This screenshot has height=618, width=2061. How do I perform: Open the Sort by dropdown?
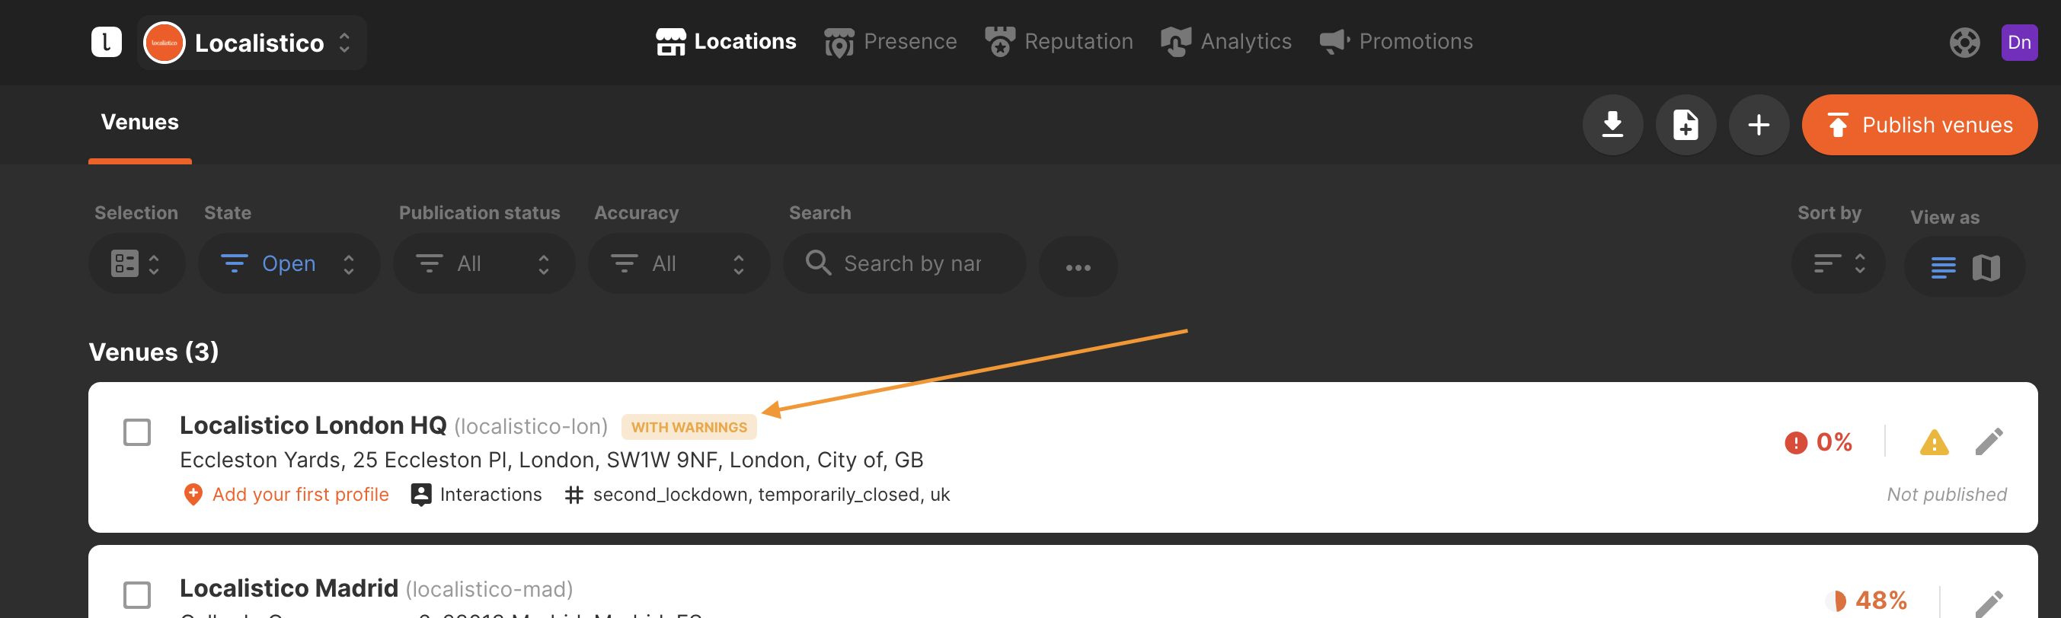click(x=1839, y=264)
